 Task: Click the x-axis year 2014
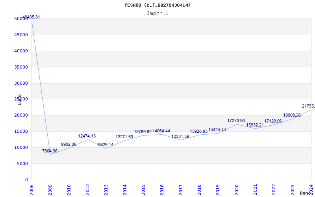click(125, 190)
